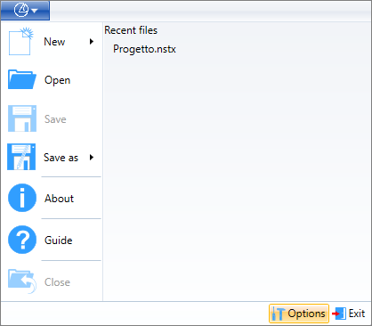The height and width of the screenshot is (326, 372).
Task: Open recent file Progetto.nstx
Action: (x=144, y=49)
